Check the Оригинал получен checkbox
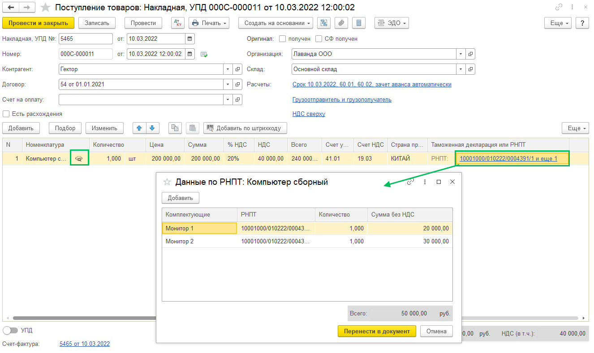The width and height of the screenshot is (594, 353). click(x=282, y=39)
